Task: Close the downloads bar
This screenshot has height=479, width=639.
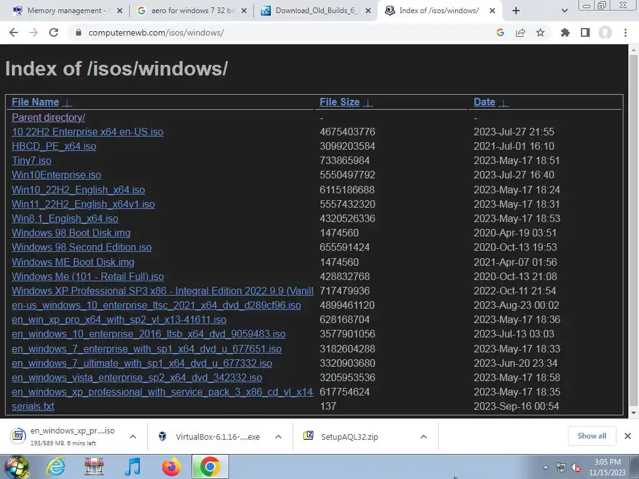Action: click(x=628, y=436)
